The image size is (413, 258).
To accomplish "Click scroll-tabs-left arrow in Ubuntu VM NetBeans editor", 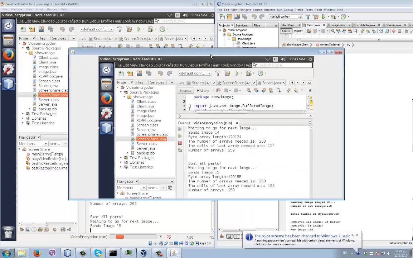I will coord(194,38).
